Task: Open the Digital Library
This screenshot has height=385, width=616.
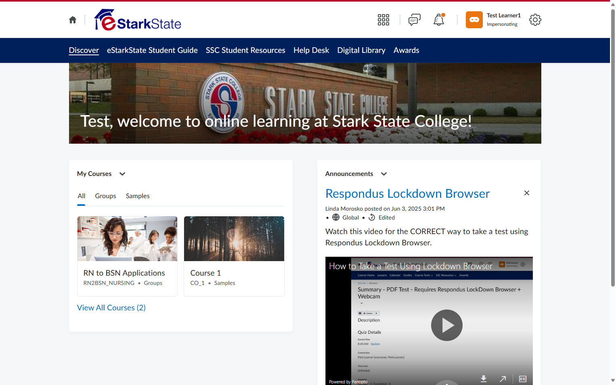Action: coord(361,50)
